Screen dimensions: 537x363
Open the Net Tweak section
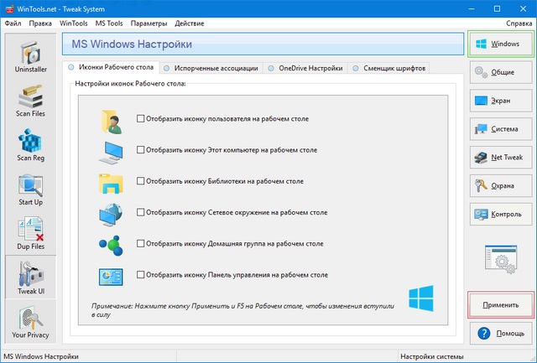coord(501,157)
